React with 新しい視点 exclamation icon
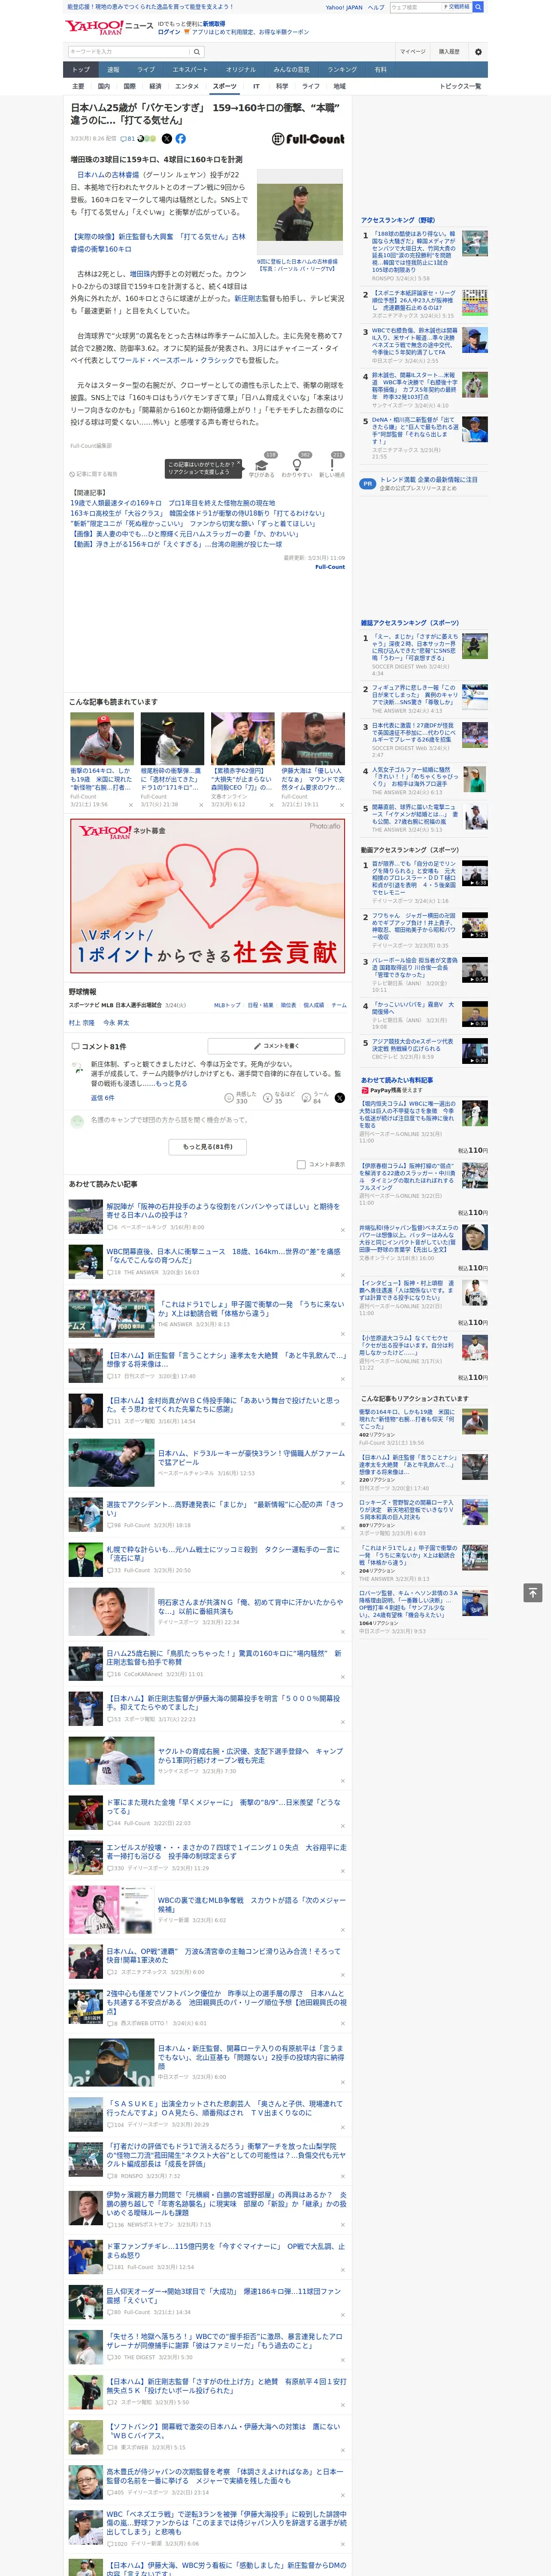 (x=332, y=465)
